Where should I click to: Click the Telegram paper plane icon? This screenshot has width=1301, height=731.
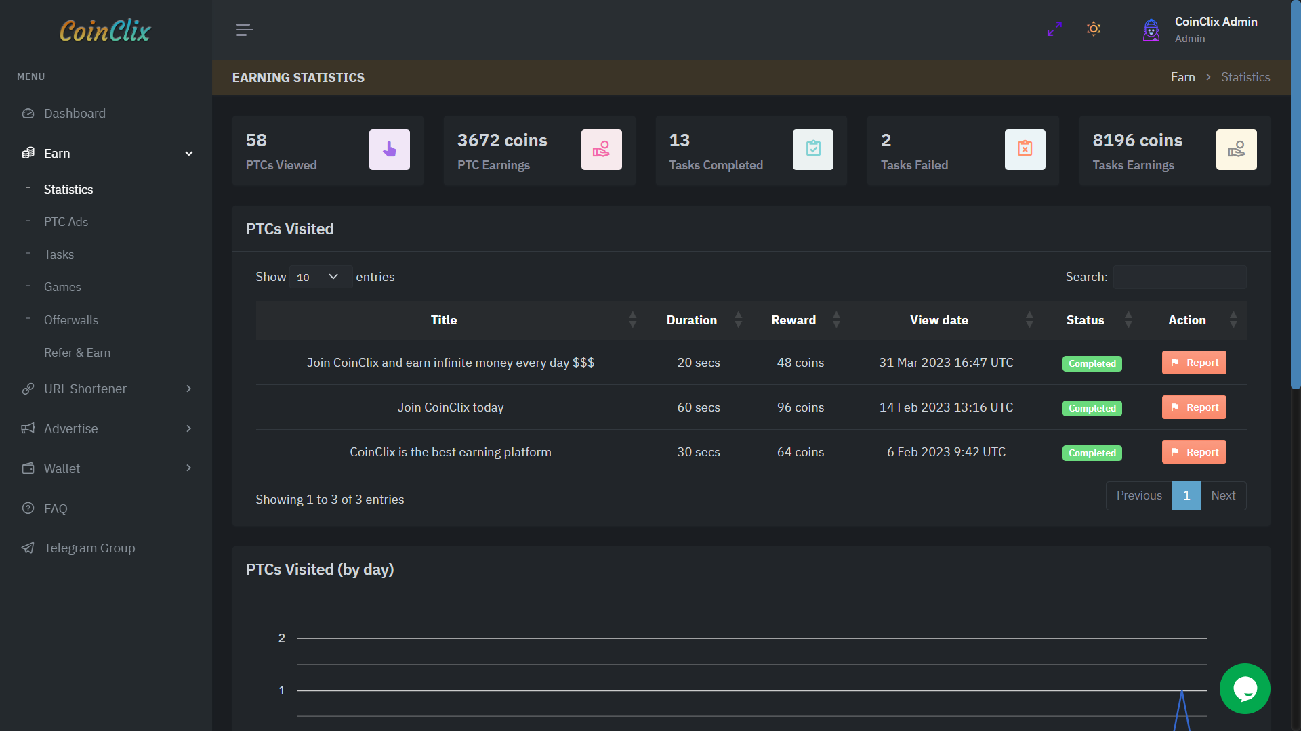[x=28, y=548]
